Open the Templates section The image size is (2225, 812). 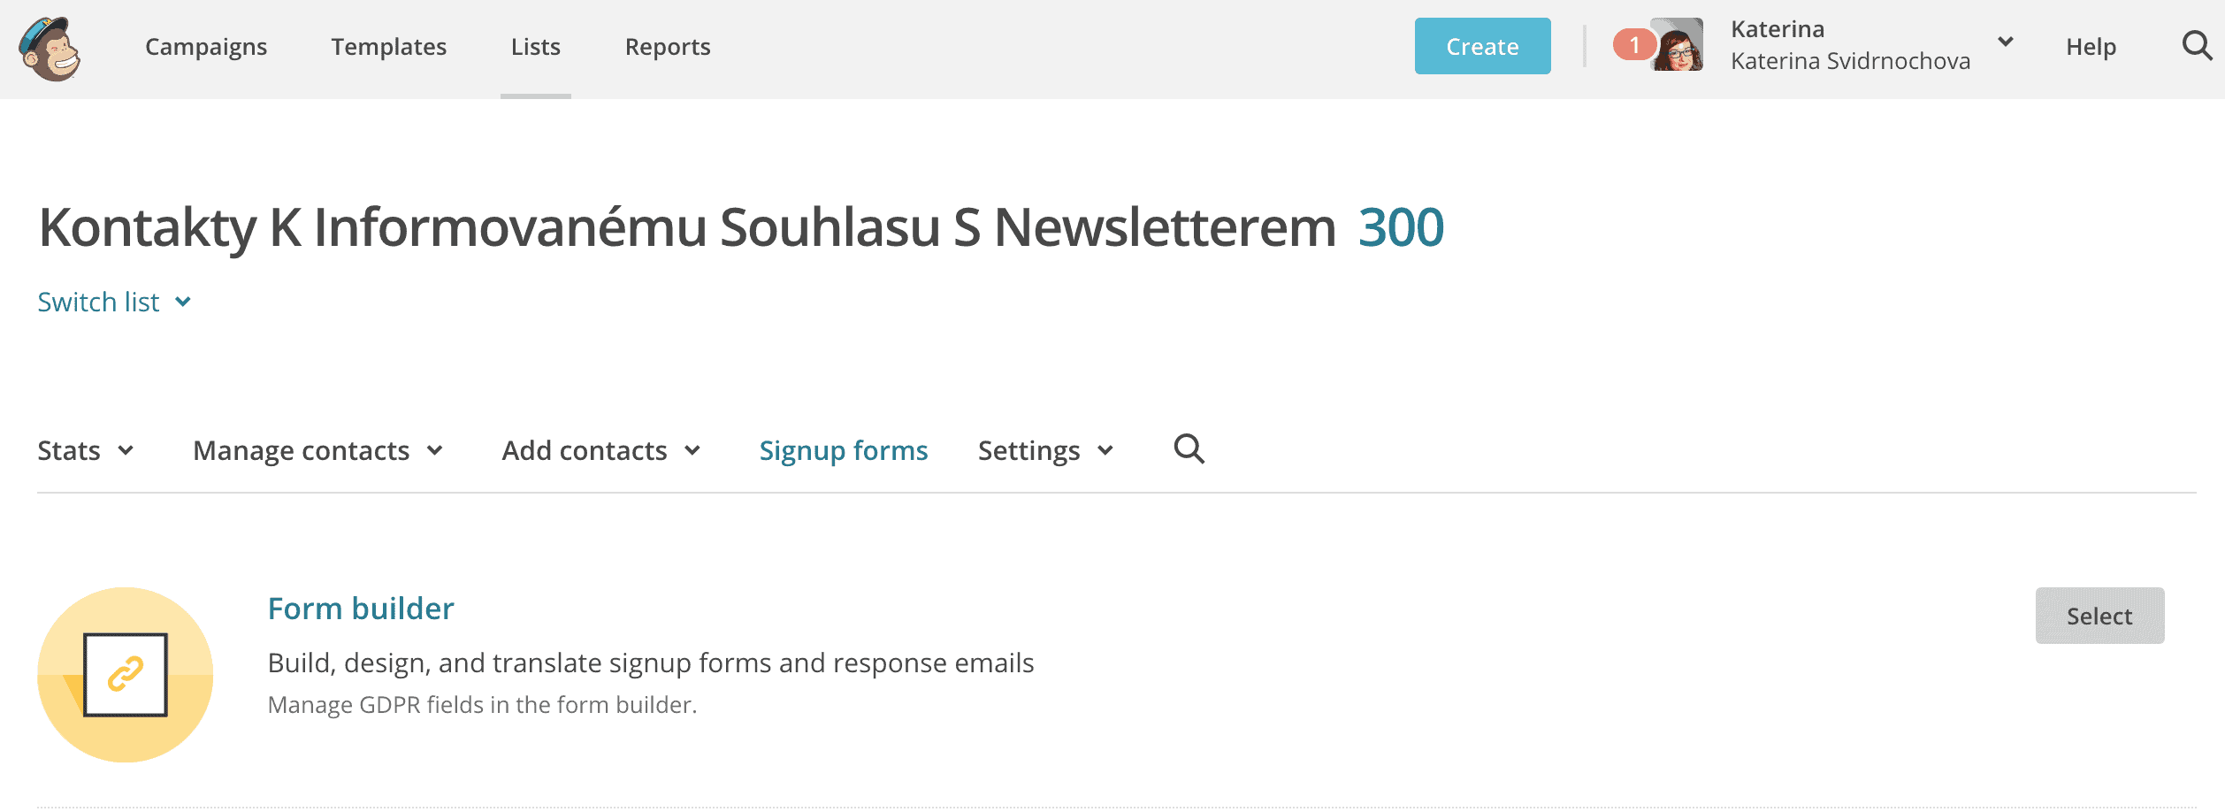tap(389, 47)
